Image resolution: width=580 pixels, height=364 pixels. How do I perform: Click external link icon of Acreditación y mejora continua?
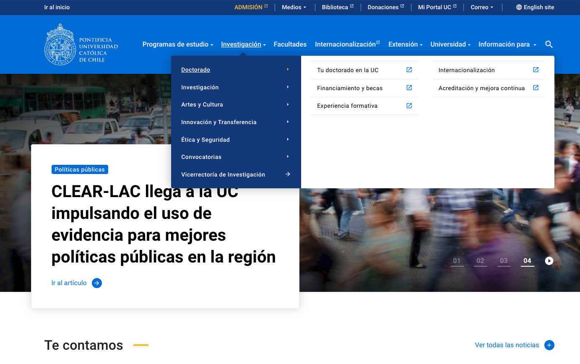536,88
